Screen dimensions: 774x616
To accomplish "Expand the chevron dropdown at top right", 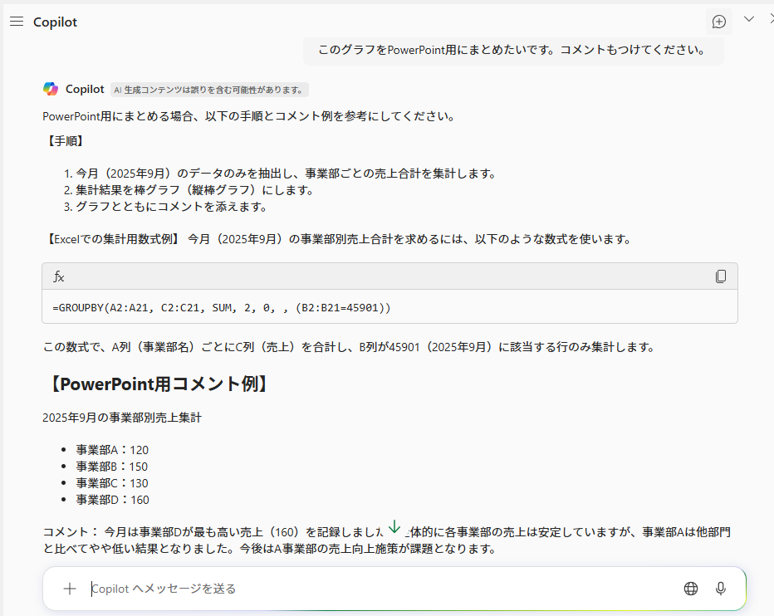I will click(749, 19).
